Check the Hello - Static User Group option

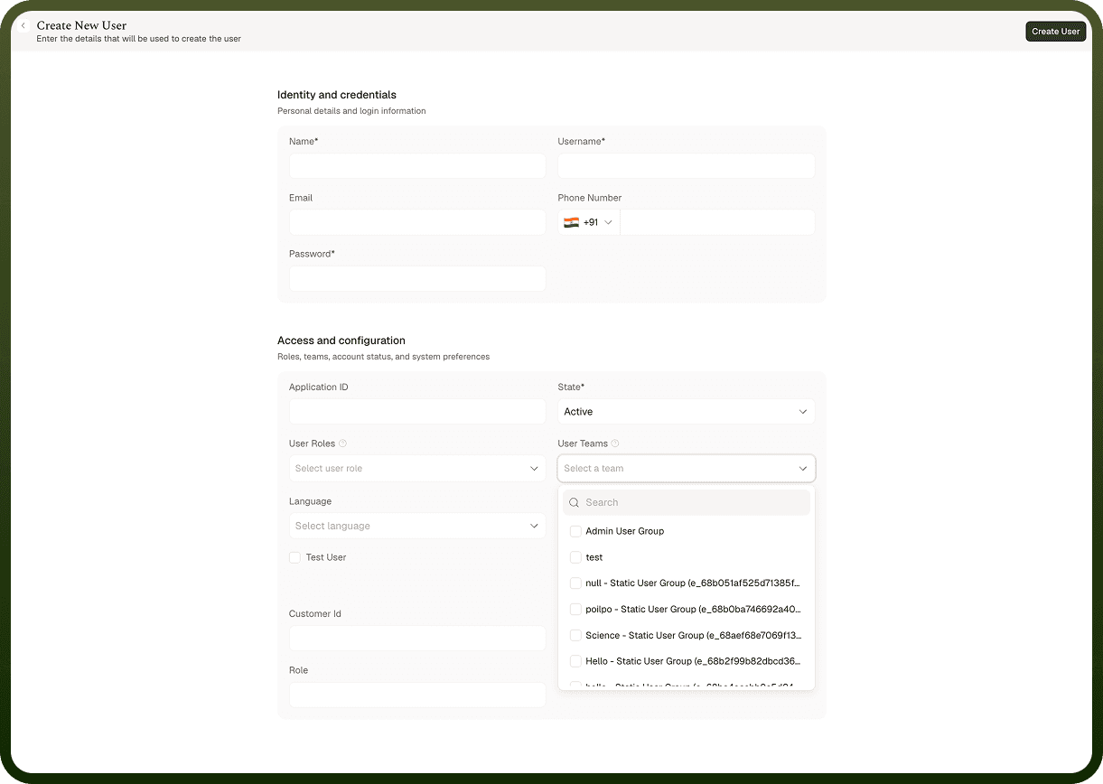575,661
